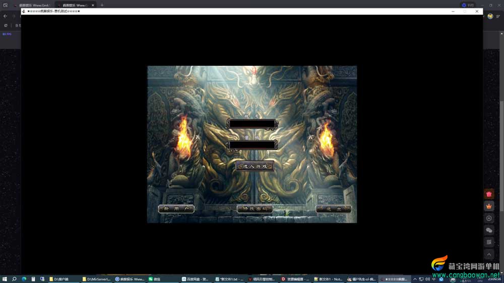
Task: Close the second browser tab
Action: 93,5
